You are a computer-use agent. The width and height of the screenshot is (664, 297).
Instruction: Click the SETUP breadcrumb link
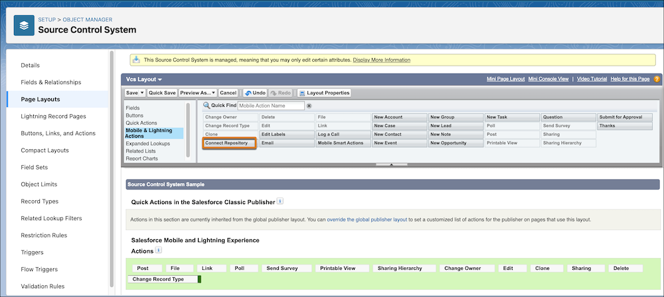point(46,19)
